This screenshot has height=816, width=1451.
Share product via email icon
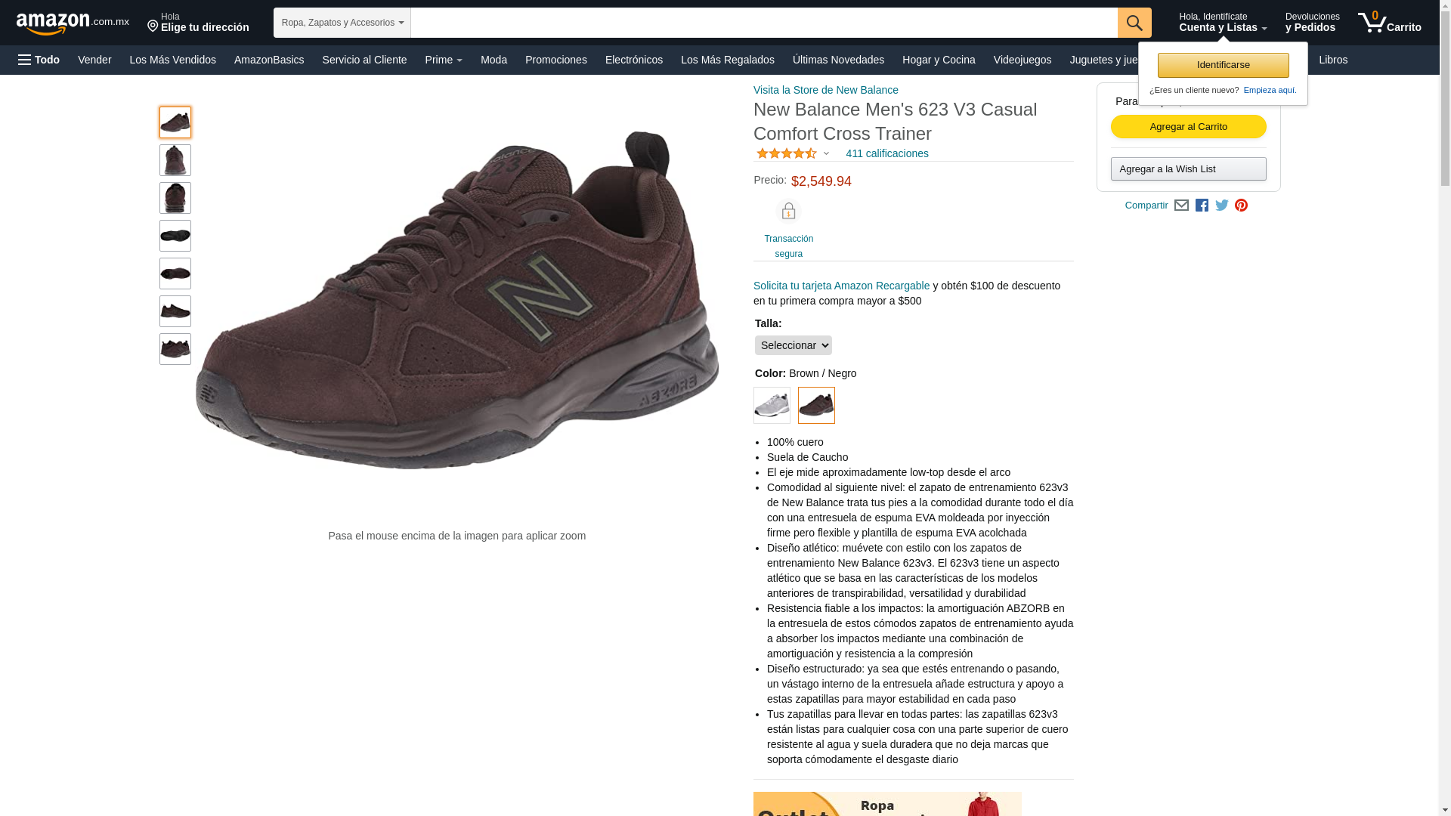click(x=1181, y=206)
